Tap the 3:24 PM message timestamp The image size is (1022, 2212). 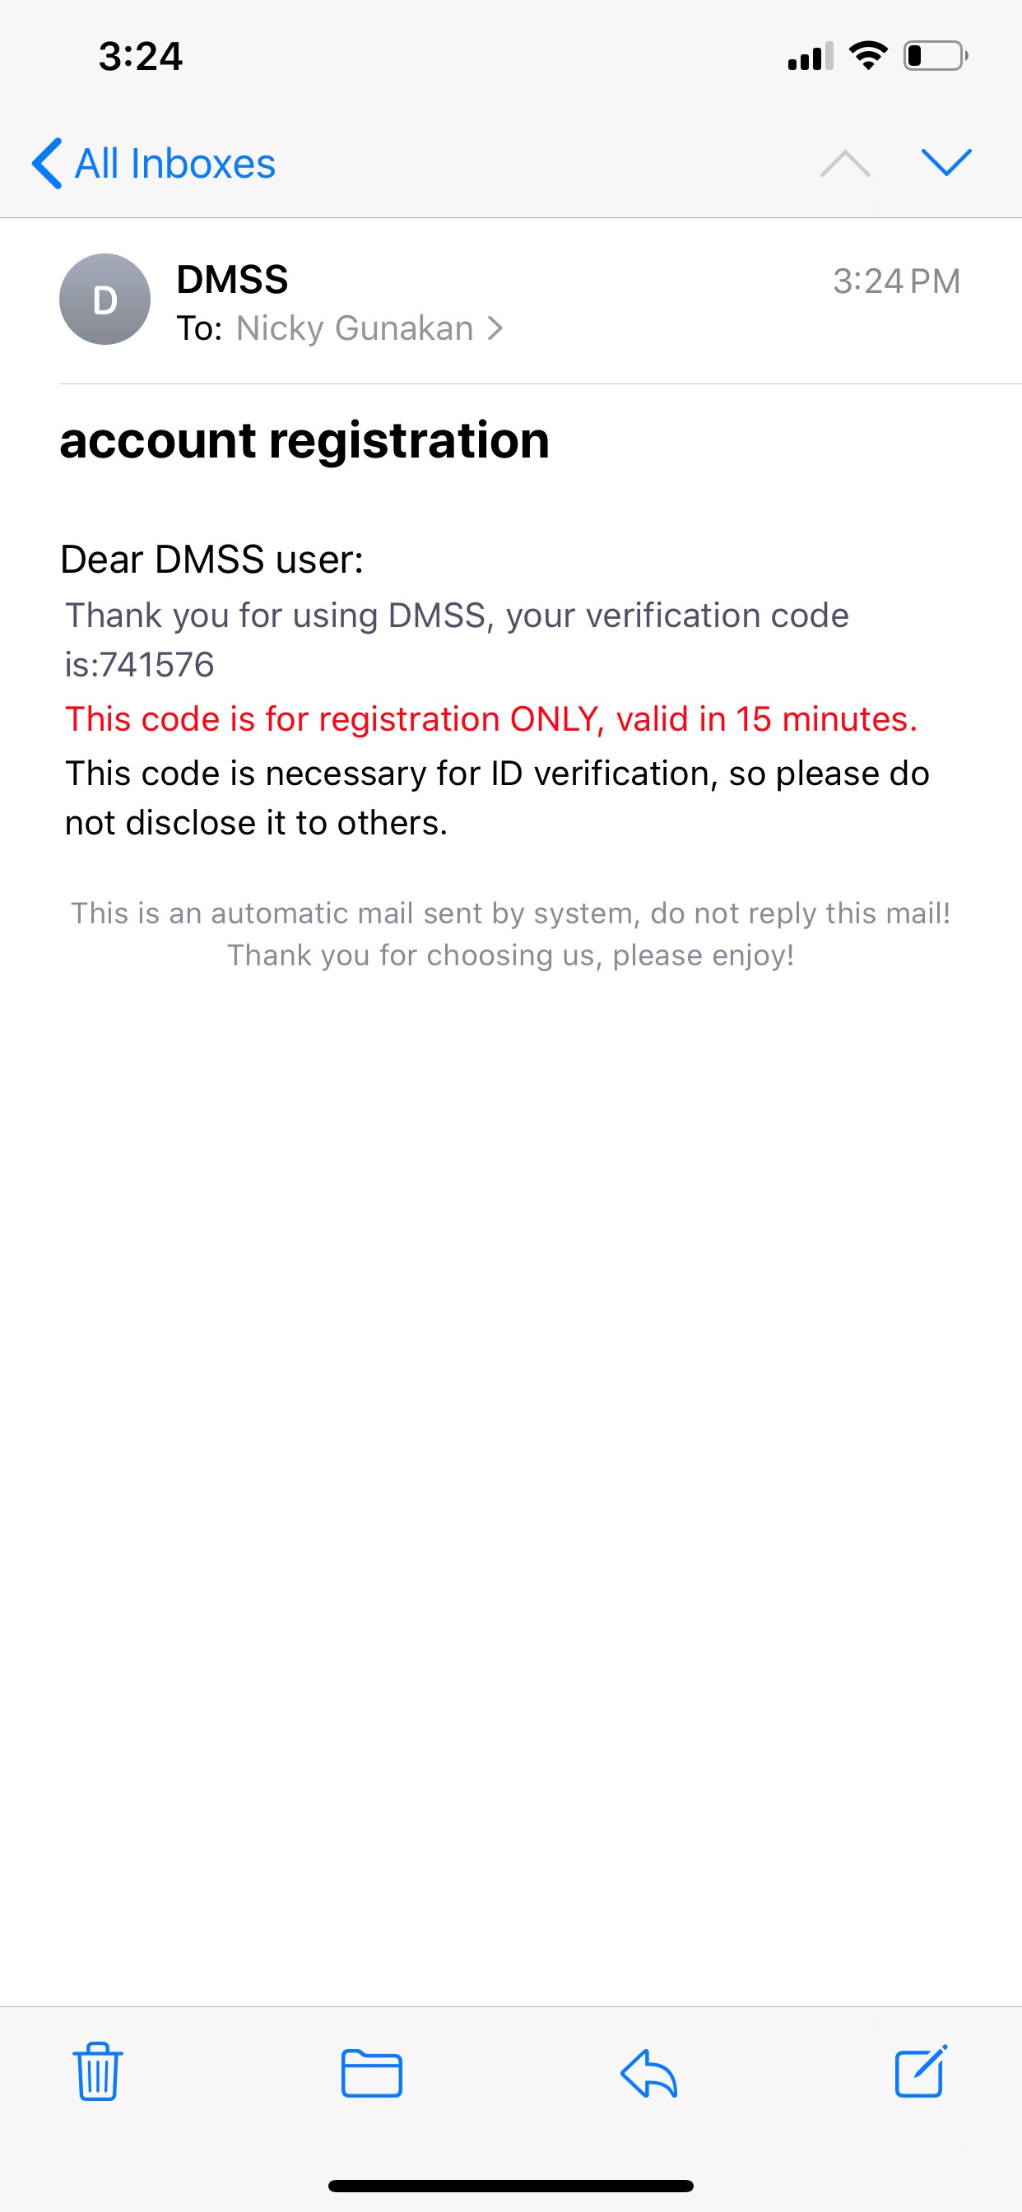[896, 281]
